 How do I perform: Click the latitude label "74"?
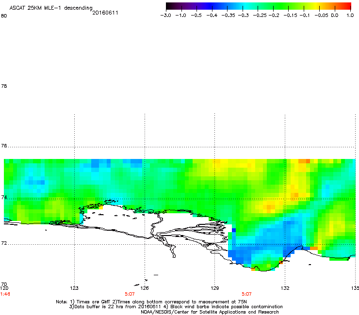click(4, 197)
